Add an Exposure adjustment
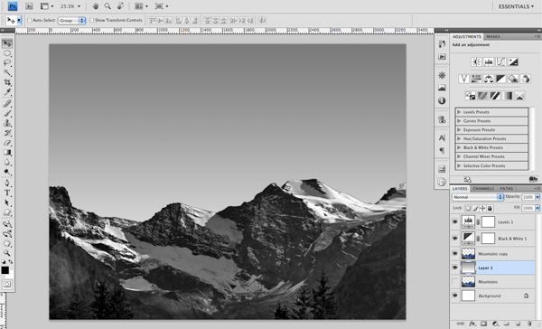Screen dimensions: 542x329 (x=513, y=62)
